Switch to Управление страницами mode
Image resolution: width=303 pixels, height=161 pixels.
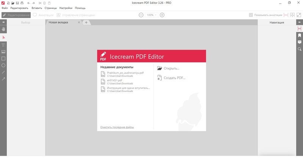[76, 15]
